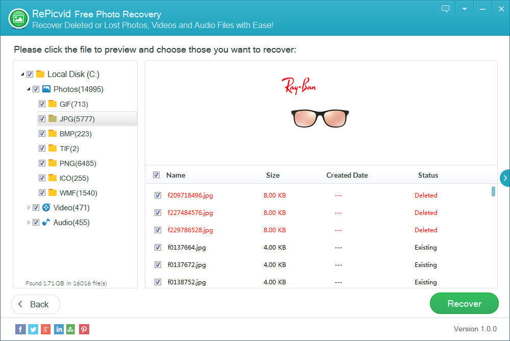Viewport: 510px width, 341px height.
Task: Click the Google+ share icon
Action: pos(45,329)
